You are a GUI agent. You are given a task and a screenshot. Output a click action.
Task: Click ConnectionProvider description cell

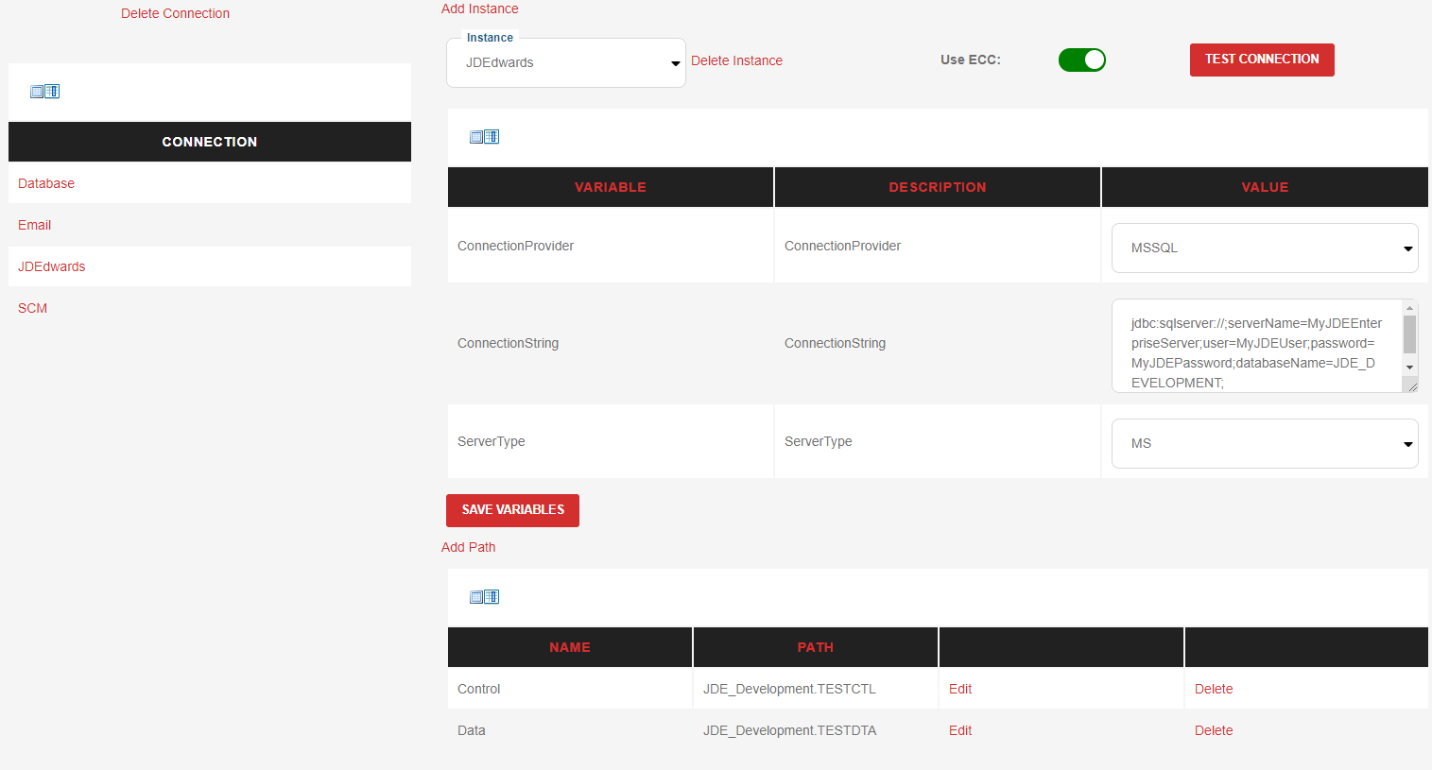point(938,246)
